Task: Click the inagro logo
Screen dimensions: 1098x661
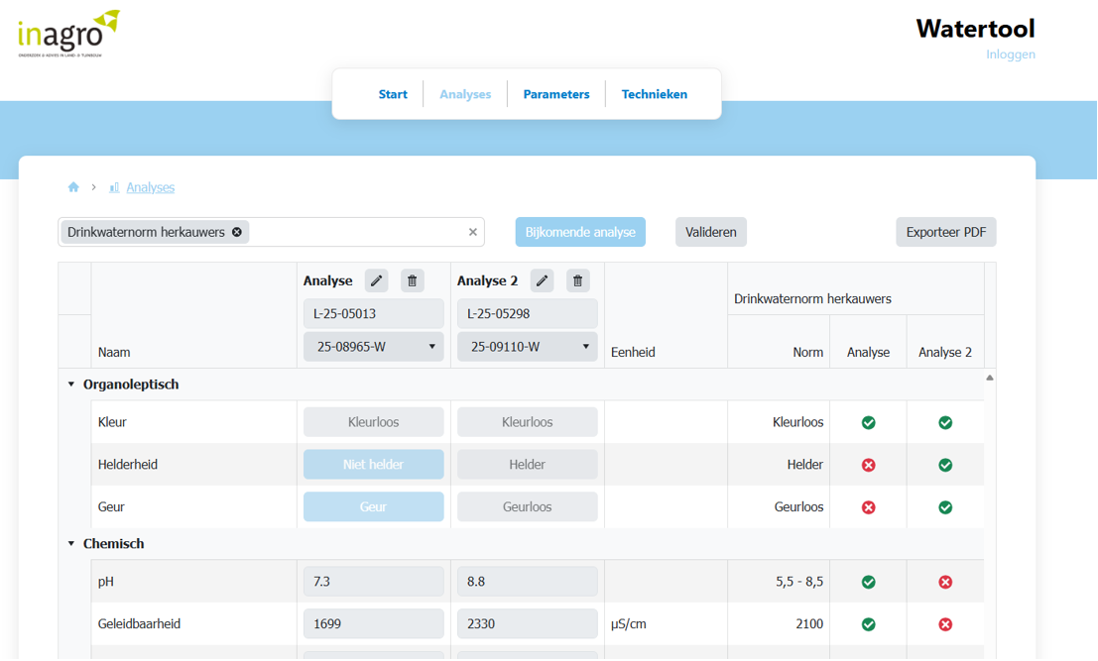Action: click(x=68, y=34)
